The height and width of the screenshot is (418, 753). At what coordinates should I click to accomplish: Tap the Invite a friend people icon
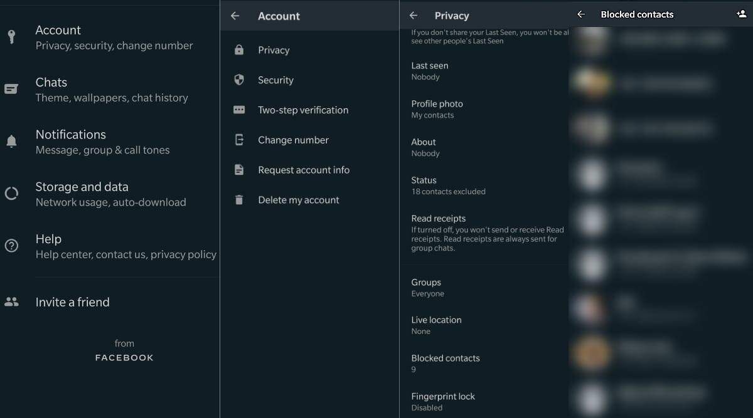[x=11, y=302]
